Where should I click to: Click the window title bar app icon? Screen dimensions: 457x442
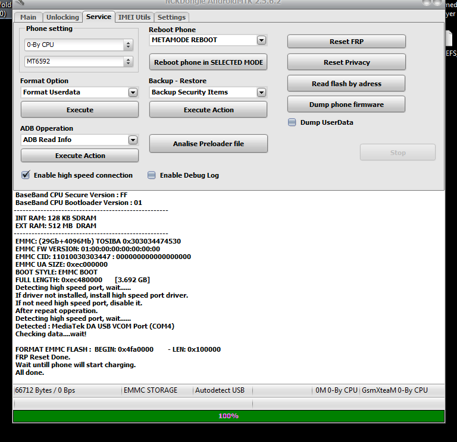point(20,2)
